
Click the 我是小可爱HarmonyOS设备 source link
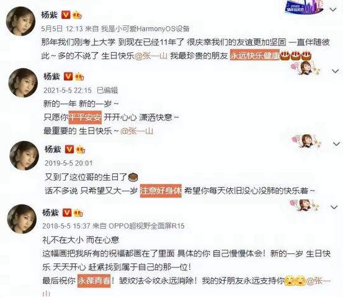pos(145,29)
